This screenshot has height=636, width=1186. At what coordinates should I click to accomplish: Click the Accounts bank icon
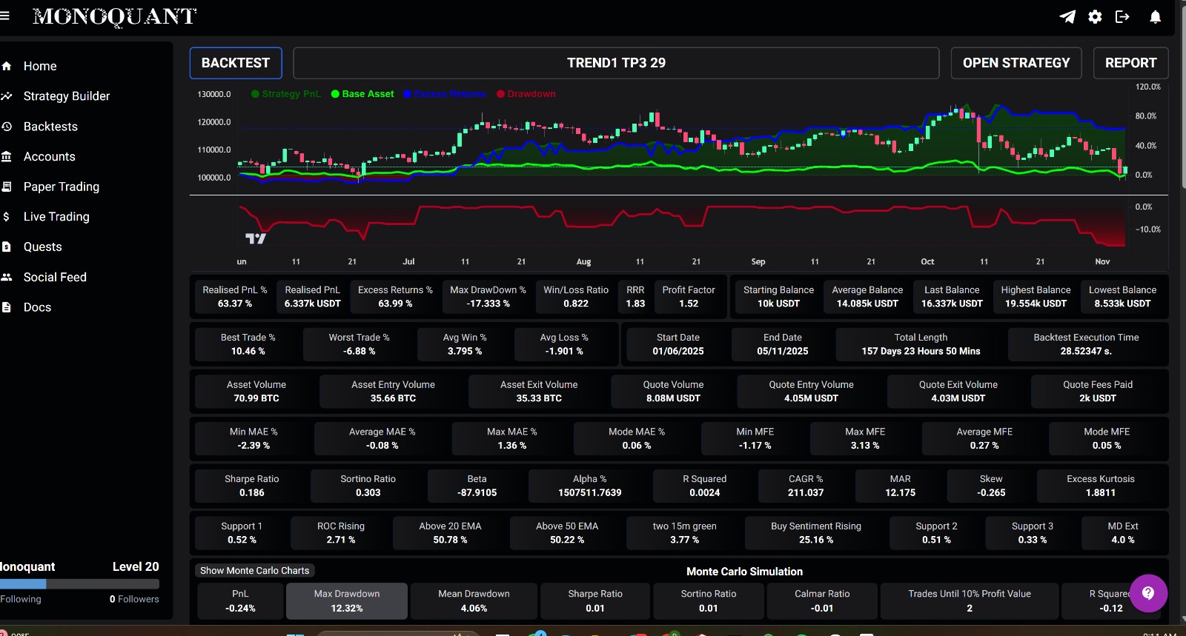tap(7, 156)
